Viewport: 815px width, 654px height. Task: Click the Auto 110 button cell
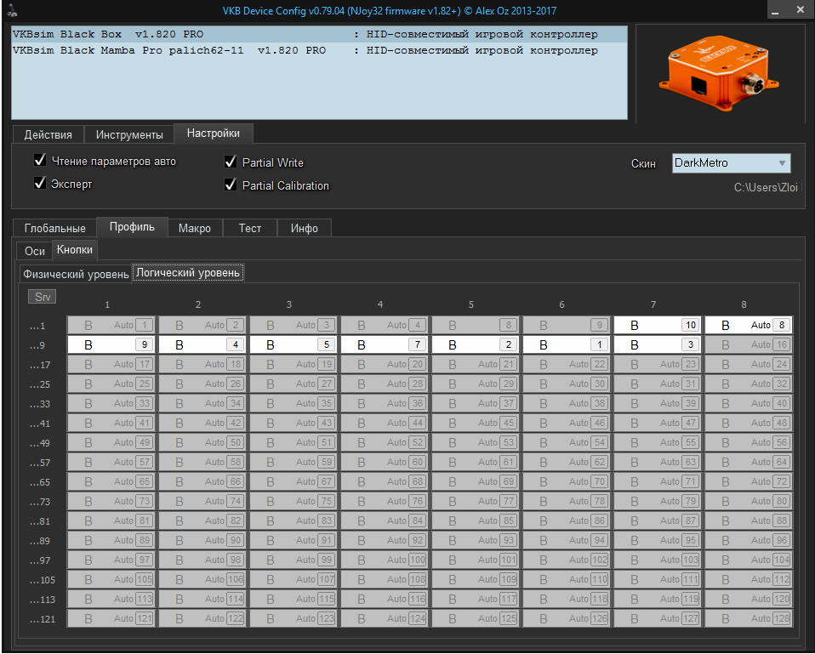[x=567, y=579]
